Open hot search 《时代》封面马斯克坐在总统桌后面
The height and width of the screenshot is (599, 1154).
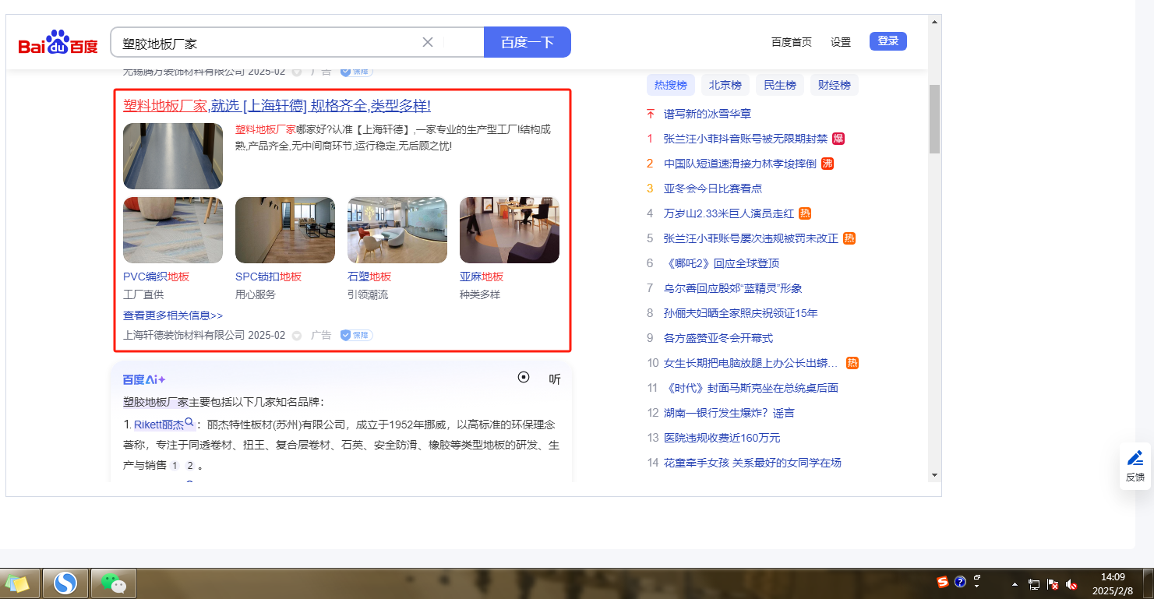point(751,388)
